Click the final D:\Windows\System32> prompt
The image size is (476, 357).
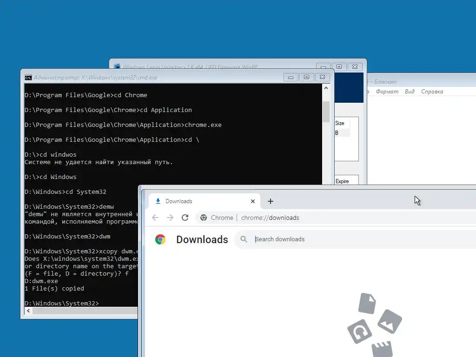click(62, 303)
